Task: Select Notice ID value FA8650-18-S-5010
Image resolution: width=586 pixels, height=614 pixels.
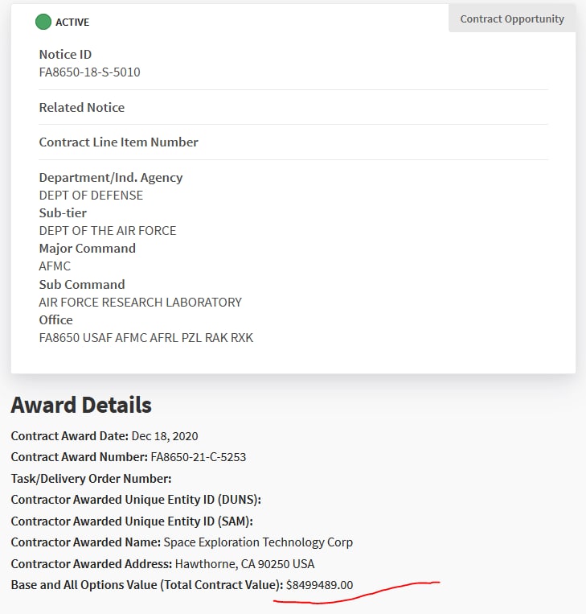Action: (89, 72)
